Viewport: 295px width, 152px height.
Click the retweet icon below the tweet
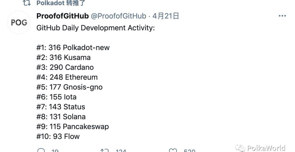105,150
